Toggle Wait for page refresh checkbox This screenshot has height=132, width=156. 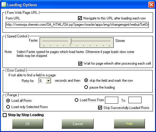[80, 63]
